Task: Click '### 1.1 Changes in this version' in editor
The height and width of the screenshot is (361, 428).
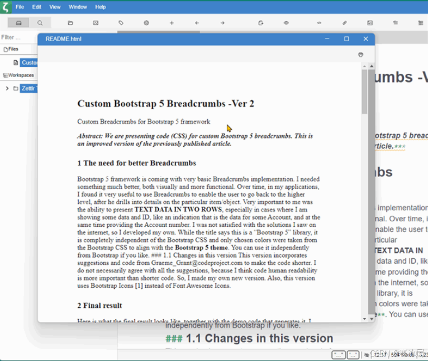Action: coord(249,339)
